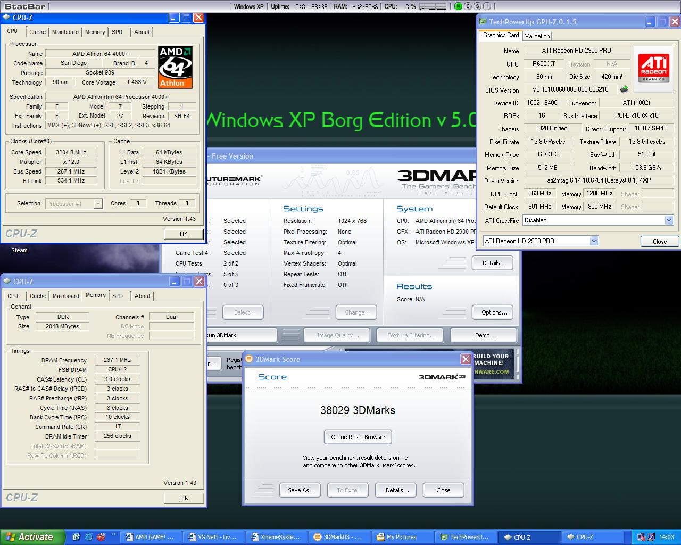The height and width of the screenshot is (545, 681).
Task: Click the AMD Athlon 64 logo in CPU-Z
Action: click(175, 67)
